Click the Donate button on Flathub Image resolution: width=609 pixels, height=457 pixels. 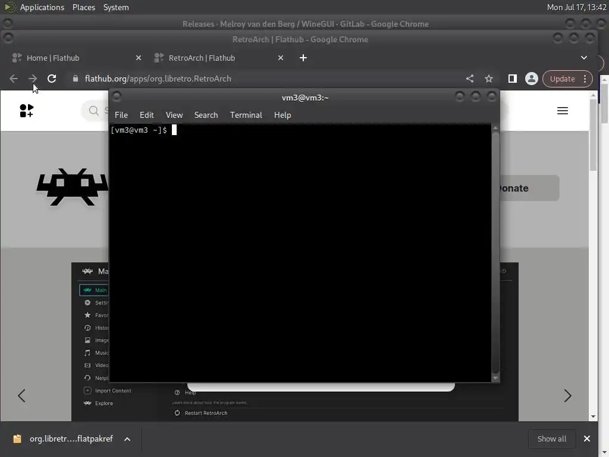pos(529,188)
